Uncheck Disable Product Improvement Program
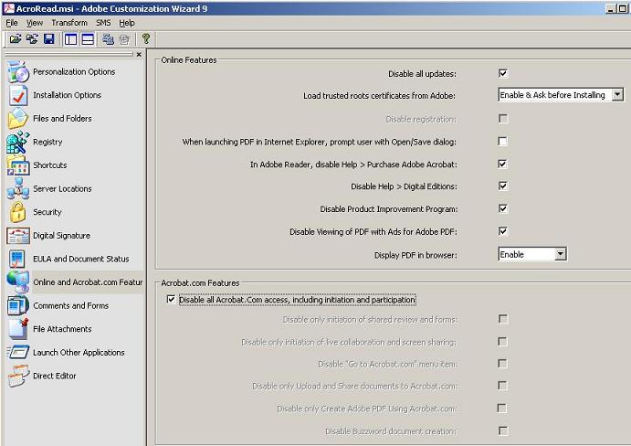 pos(502,208)
